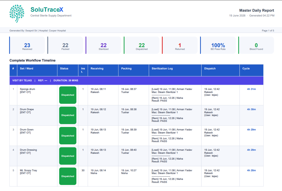
Task: Click the 100% BD Pass Rate card
Action: point(218,45)
